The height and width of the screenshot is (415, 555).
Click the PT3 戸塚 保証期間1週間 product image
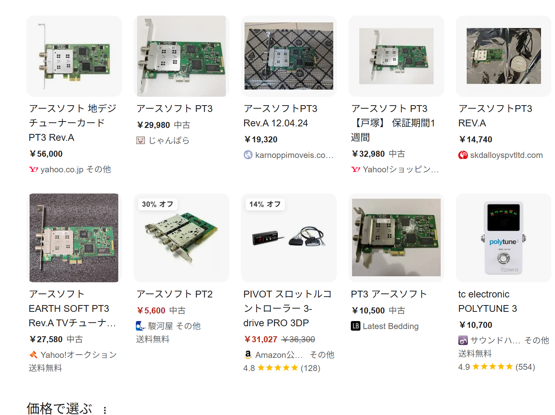tap(396, 56)
